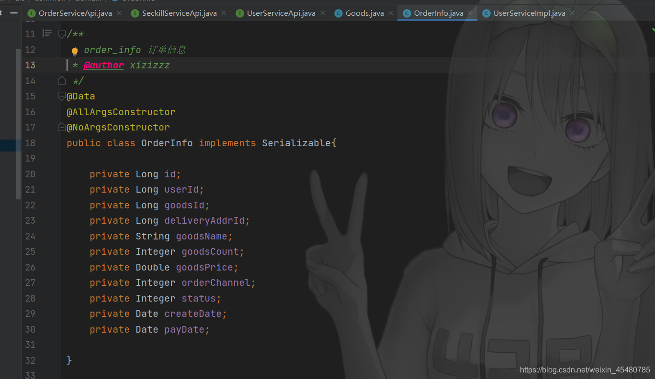Click the String type on line 24

pos(153,236)
